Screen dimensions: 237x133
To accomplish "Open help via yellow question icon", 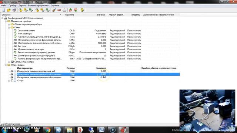I will (x=82, y=10).
